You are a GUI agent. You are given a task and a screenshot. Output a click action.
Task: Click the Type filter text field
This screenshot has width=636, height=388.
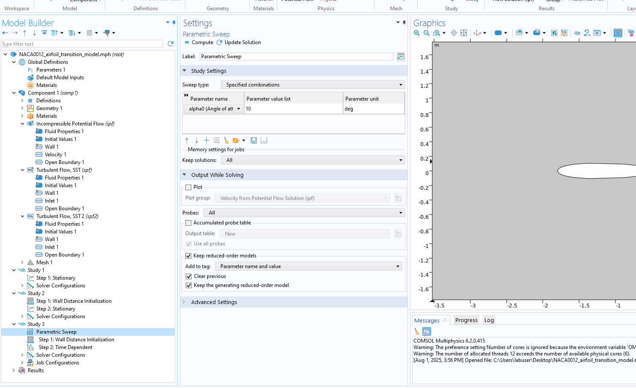point(81,44)
